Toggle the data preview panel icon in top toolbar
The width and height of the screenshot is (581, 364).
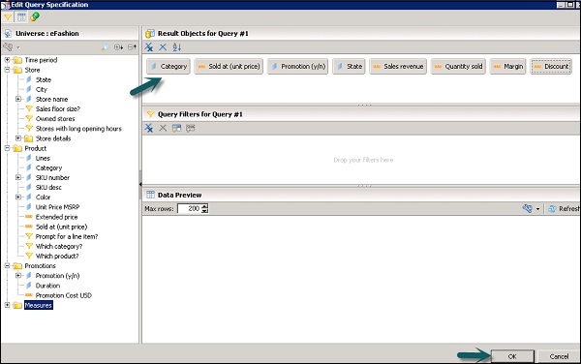21,17
